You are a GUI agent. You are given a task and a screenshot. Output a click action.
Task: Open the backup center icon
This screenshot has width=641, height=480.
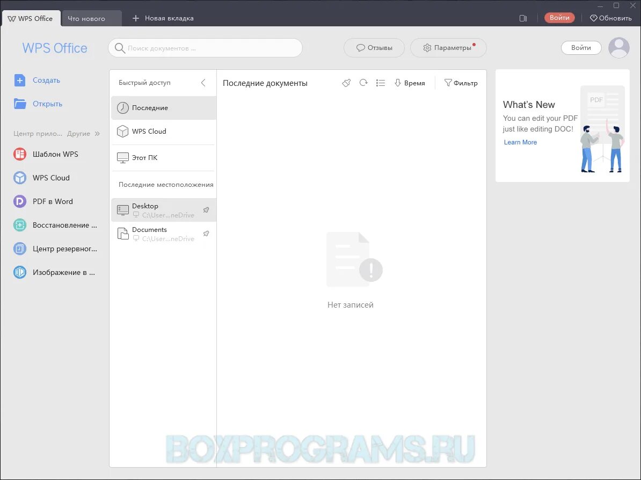tap(20, 249)
